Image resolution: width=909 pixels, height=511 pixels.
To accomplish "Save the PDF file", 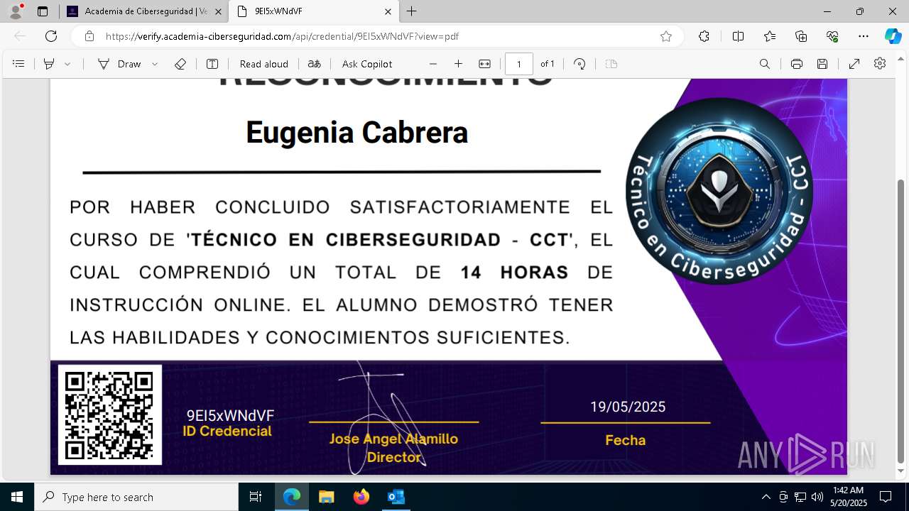I will coord(822,64).
